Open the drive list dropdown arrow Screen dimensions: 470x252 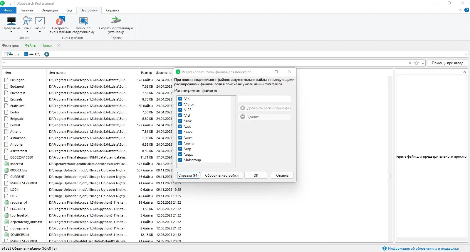(466, 54)
